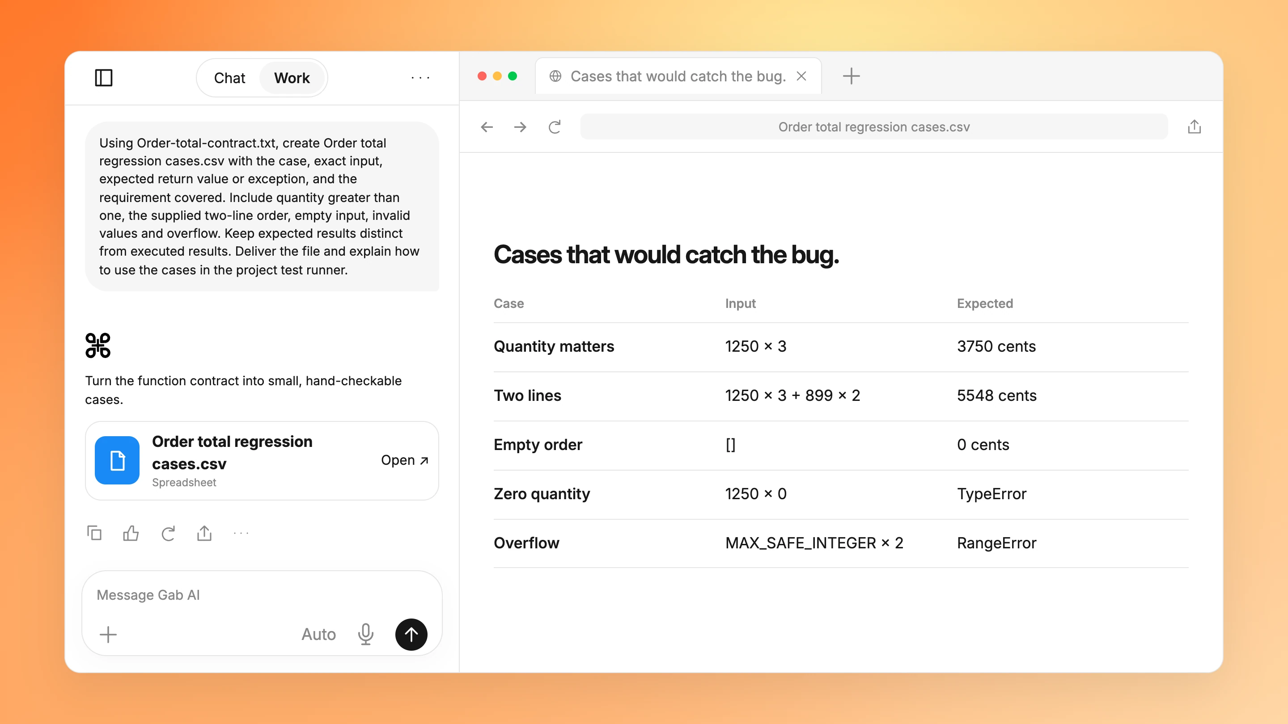Click the 'Input' column header
Viewport: 1288px width, 724px height.
pos(740,303)
